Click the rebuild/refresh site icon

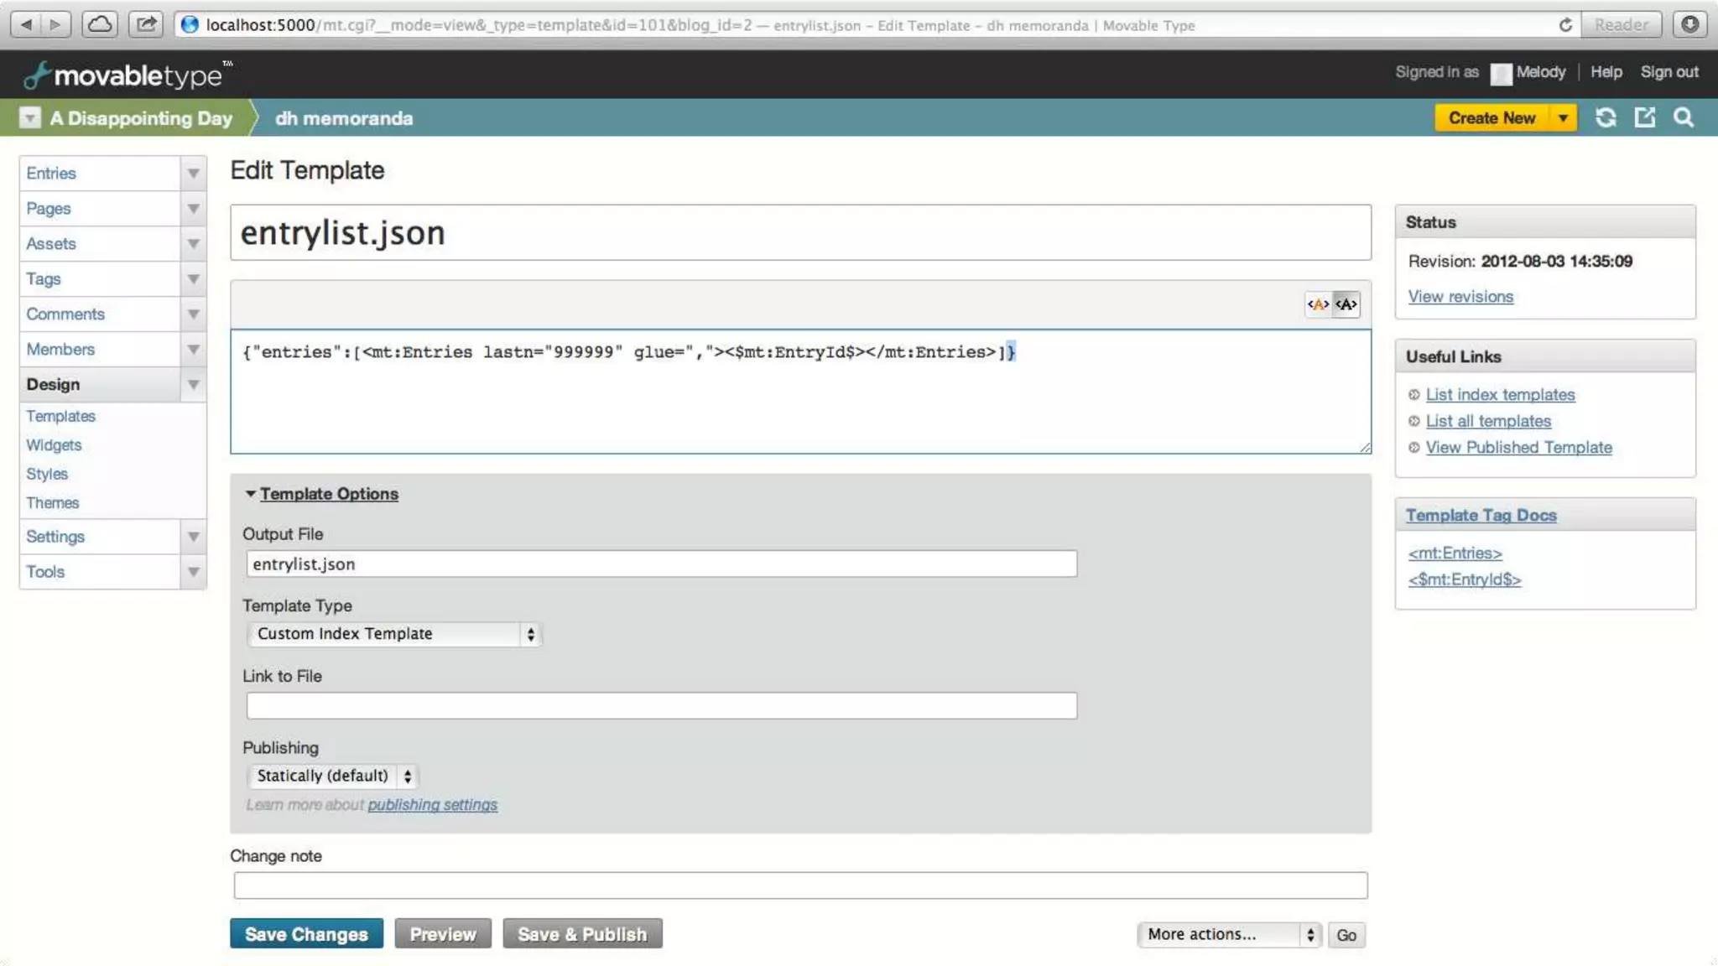[1606, 118]
